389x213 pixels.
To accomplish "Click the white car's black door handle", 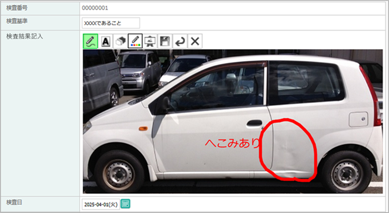I will click(x=255, y=123).
